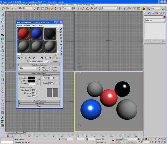Click the Auto Key button
Screen dimensions: 167x144
(x=119, y=139)
